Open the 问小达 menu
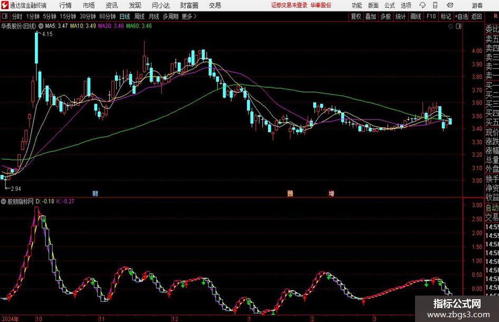499x322 pixels. (x=161, y=5)
